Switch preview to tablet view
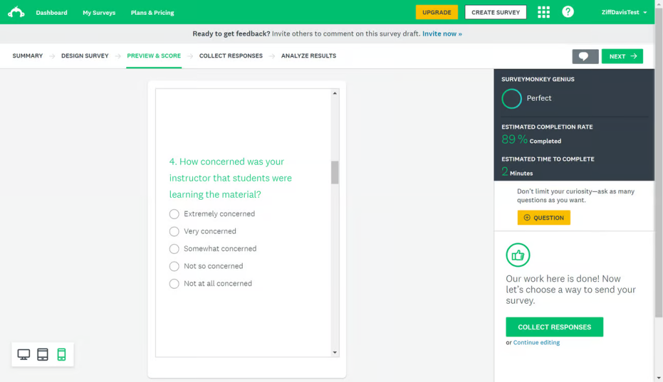 43,354
